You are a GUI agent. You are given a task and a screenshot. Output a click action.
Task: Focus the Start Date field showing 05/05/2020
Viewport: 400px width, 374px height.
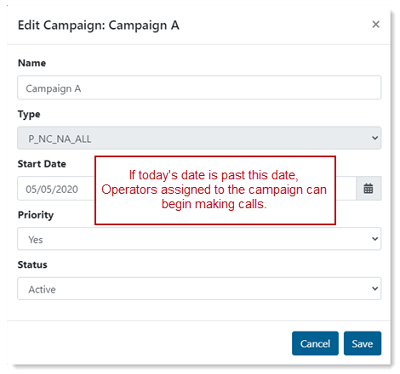pos(55,189)
